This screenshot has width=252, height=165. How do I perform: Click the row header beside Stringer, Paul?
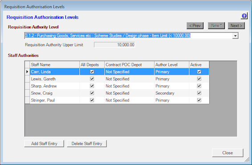tap(27, 100)
